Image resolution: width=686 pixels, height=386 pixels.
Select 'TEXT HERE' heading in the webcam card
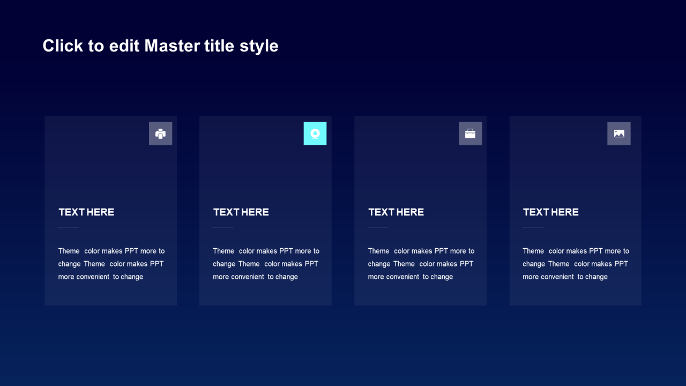point(241,212)
